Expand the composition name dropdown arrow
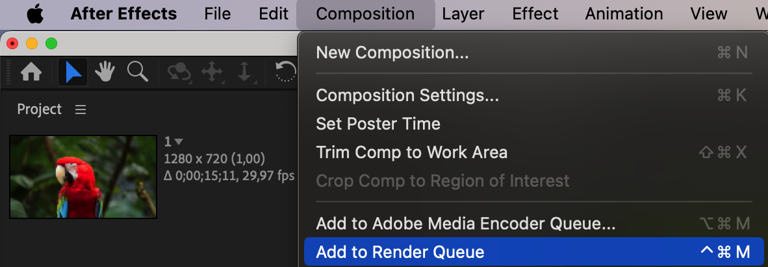This screenshot has width=768, height=267. (x=179, y=141)
